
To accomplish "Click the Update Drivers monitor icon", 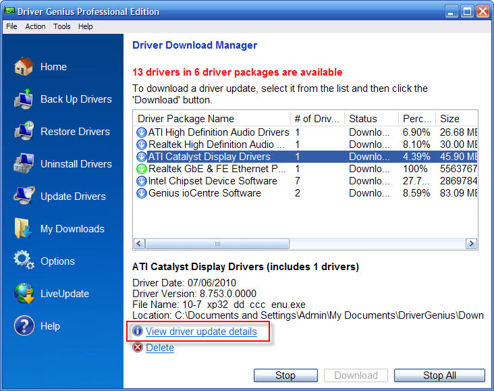I will (x=24, y=196).
